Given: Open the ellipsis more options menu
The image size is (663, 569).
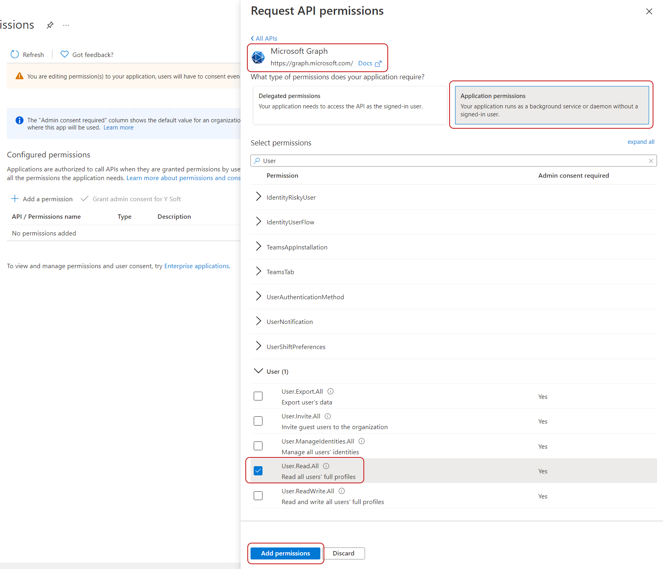Looking at the screenshot, I should point(66,25).
